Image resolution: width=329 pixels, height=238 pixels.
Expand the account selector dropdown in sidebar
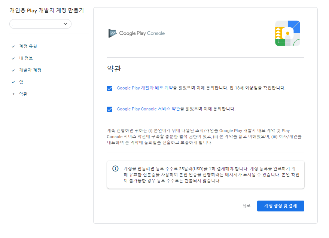point(40,24)
